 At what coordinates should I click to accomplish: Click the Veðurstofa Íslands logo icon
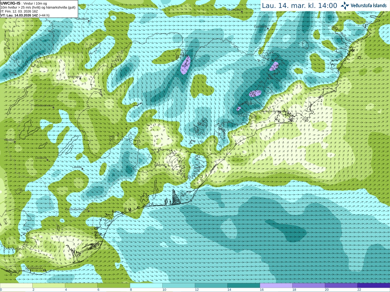345,5
